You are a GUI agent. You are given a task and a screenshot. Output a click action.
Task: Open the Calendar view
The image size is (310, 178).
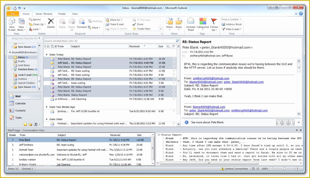(25, 103)
